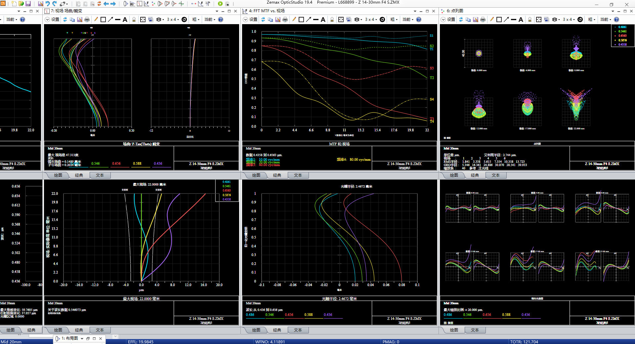Click the 0.6563 wavelength color legend entry in spot diagram
The height and width of the screenshot is (344, 635).
click(x=622, y=36)
